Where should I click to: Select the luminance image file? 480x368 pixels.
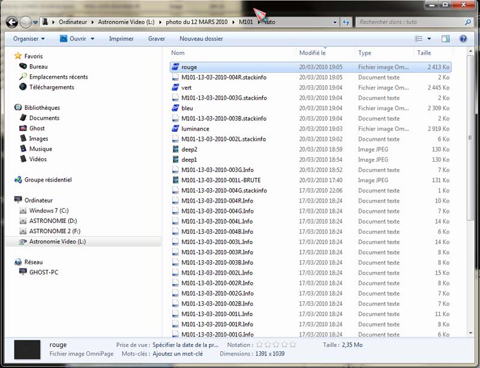tap(195, 129)
